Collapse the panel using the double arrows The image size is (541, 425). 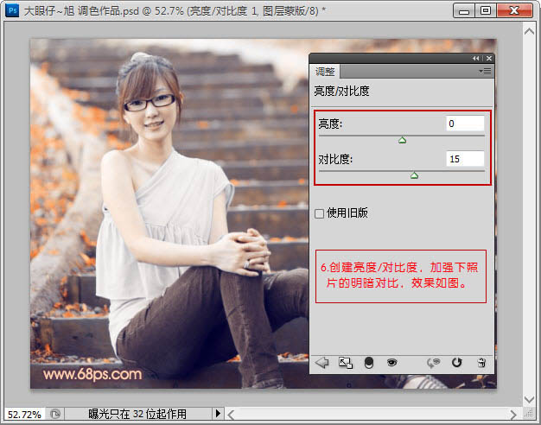[x=475, y=58]
